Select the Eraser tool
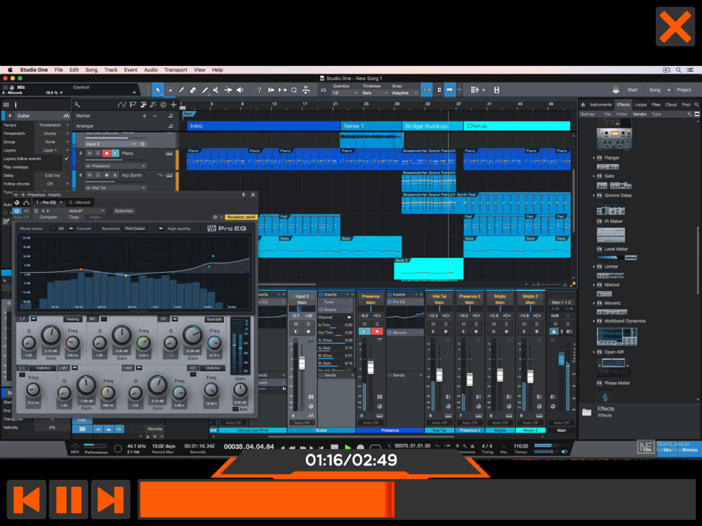Viewport: 702px width, 526px height. pyautogui.click(x=193, y=90)
